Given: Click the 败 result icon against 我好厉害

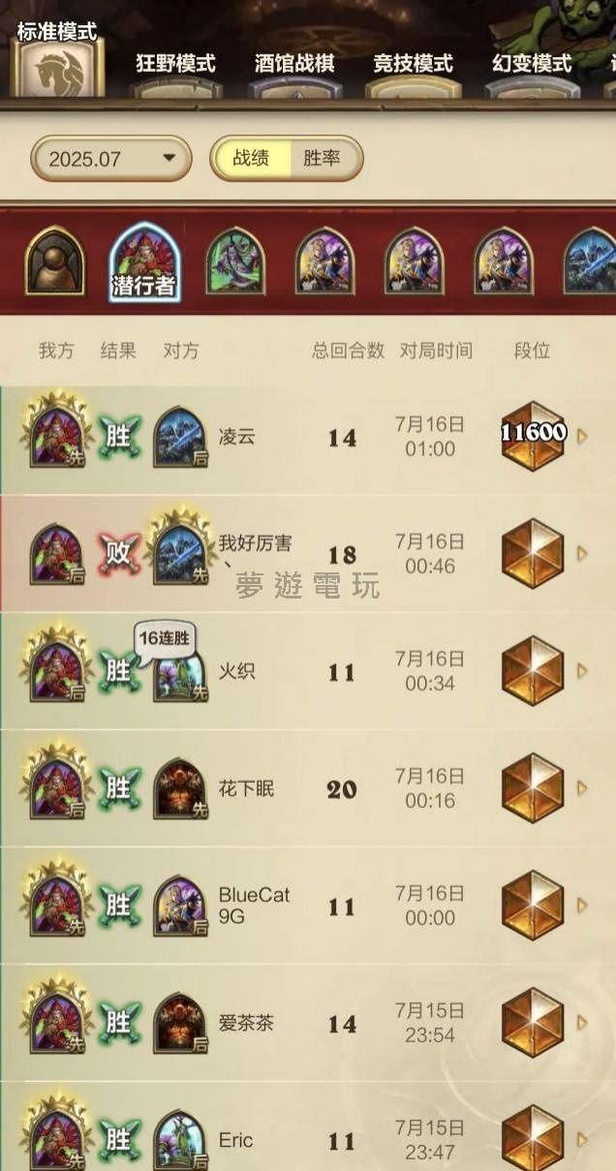Looking at the screenshot, I should click(118, 553).
